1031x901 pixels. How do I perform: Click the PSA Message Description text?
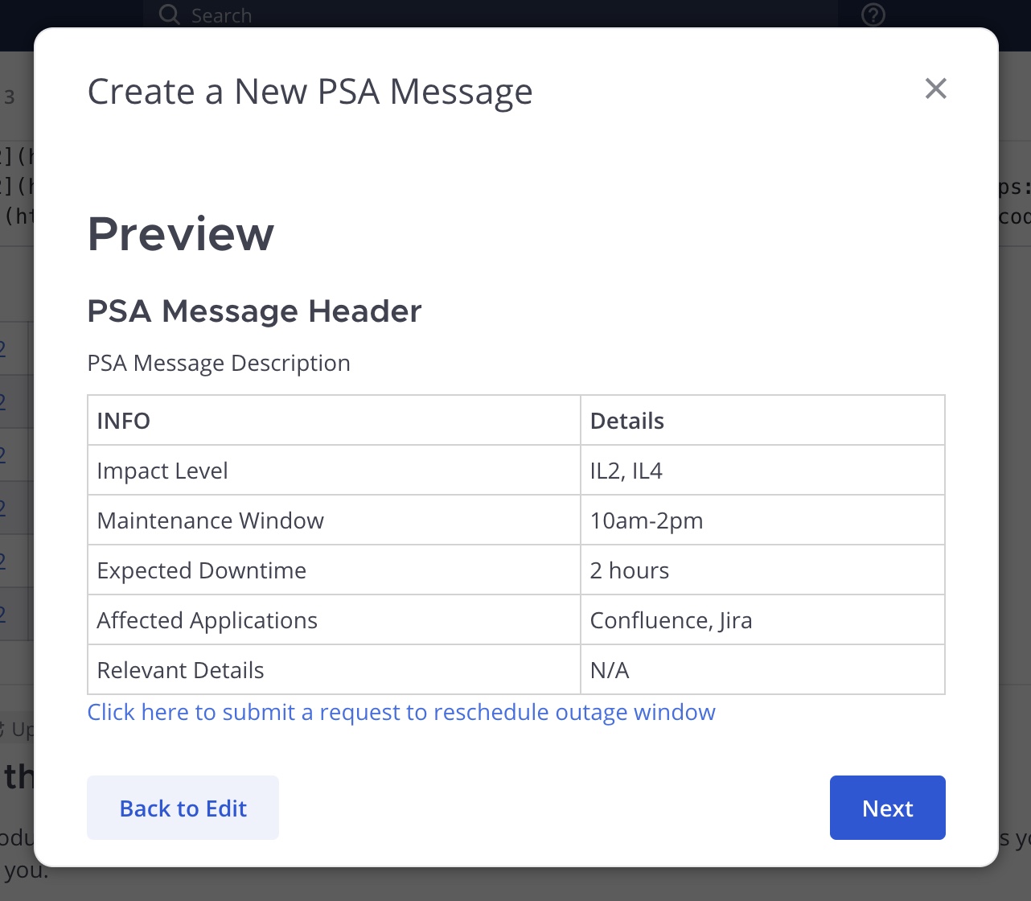pos(219,363)
